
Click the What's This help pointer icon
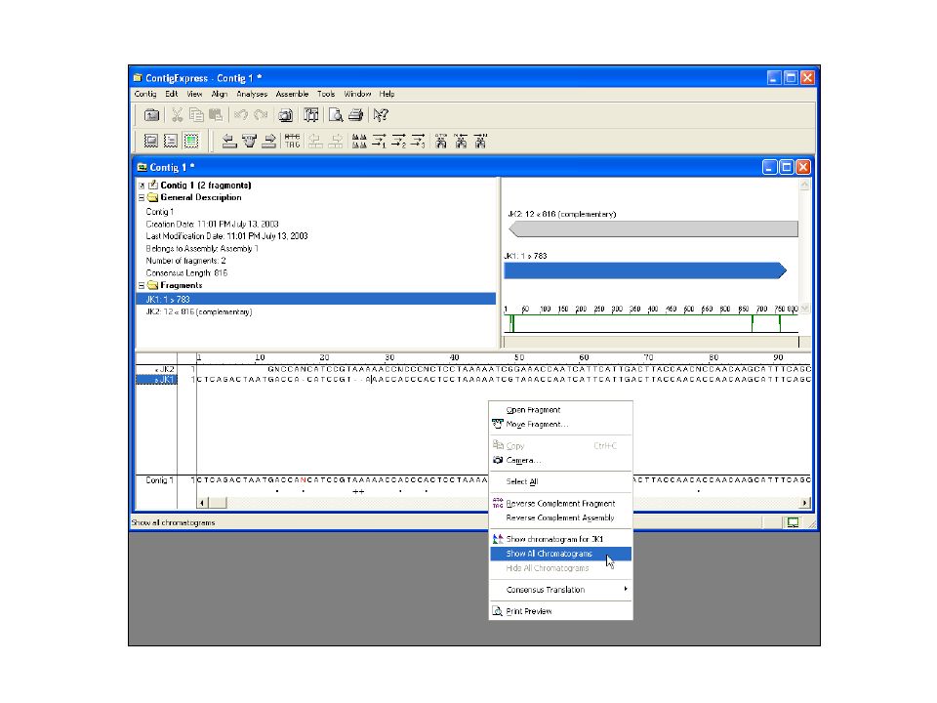[x=381, y=115]
